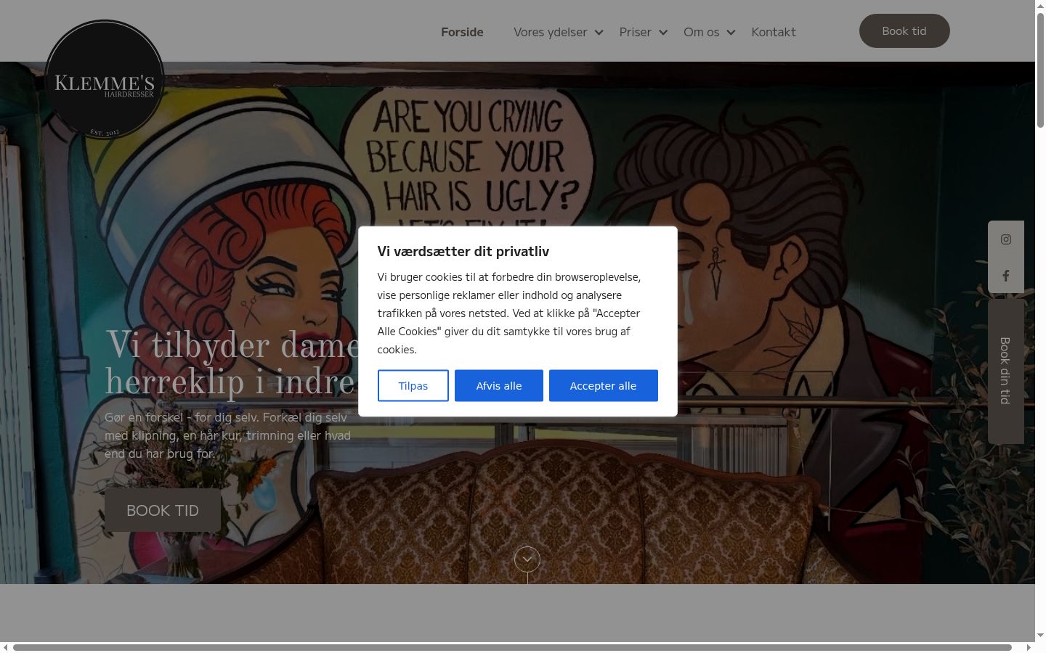The image size is (1046, 653).
Task: Click the Tilpas cookie button
Action: (413, 385)
